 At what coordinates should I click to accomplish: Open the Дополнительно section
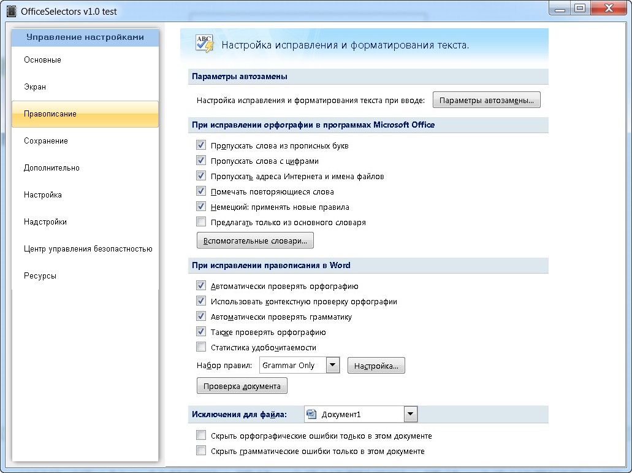click(x=85, y=167)
